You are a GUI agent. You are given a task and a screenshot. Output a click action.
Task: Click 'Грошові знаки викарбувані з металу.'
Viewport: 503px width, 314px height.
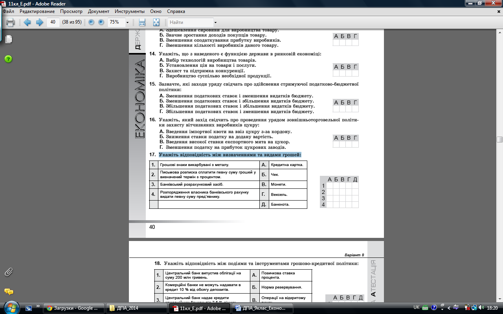point(195,165)
